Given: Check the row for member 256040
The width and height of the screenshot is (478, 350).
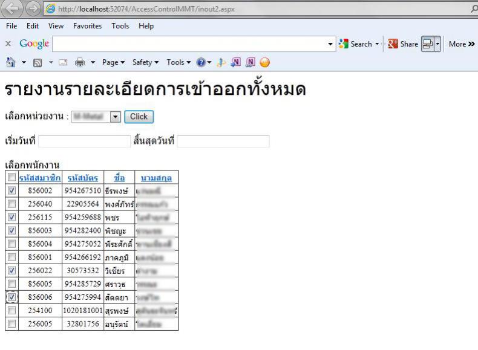Looking at the screenshot, I should click(x=12, y=204).
